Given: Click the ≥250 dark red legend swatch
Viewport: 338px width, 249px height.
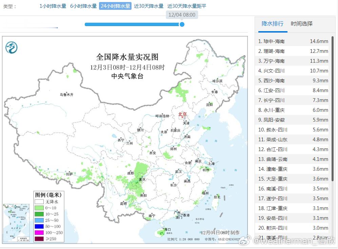Looking at the screenshot, I should [39, 239].
